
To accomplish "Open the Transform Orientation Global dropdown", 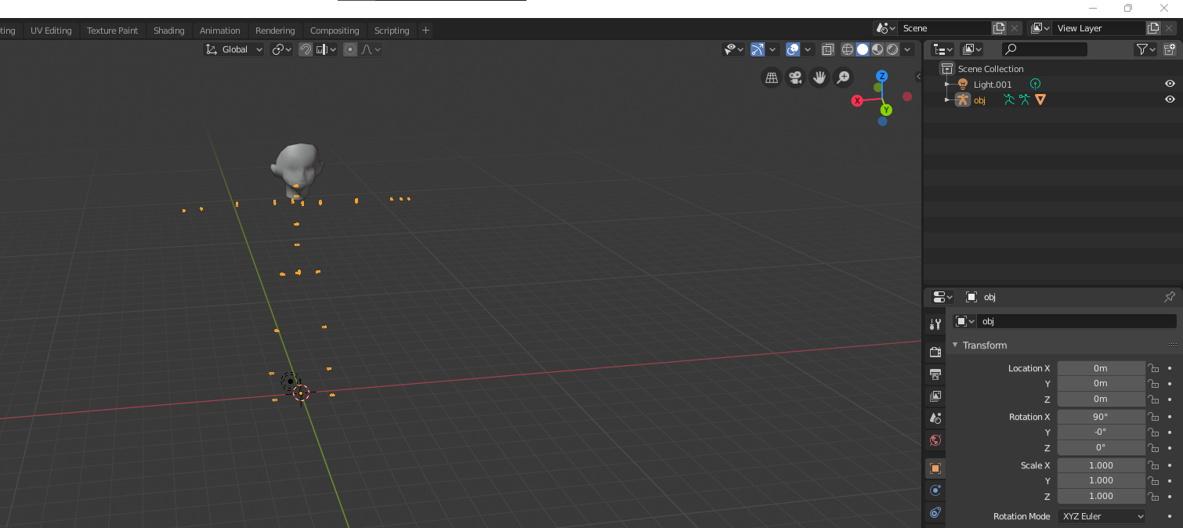I will coord(233,49).
